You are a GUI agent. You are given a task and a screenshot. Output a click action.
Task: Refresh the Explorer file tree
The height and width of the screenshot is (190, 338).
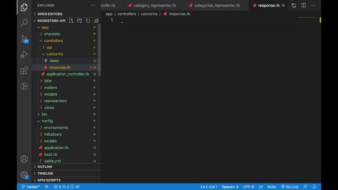[88, 21]
